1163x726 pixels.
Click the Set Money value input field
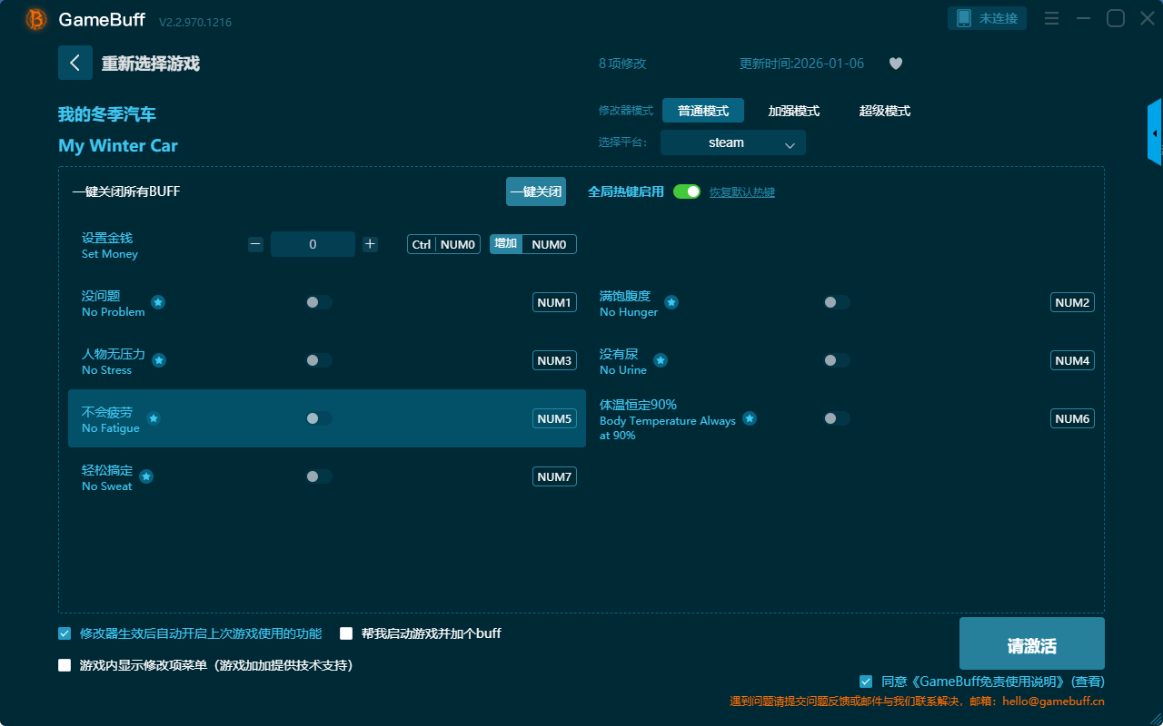pyautogui.click(x=313, y=244)
